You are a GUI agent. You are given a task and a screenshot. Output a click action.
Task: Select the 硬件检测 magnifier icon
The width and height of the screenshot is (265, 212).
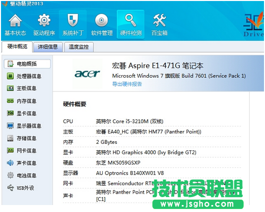[131, 20]
